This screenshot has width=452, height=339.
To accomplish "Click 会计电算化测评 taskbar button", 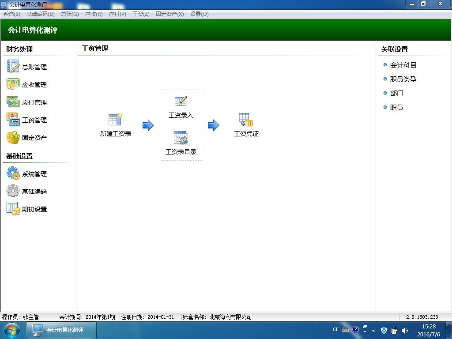I will [61, 330].
